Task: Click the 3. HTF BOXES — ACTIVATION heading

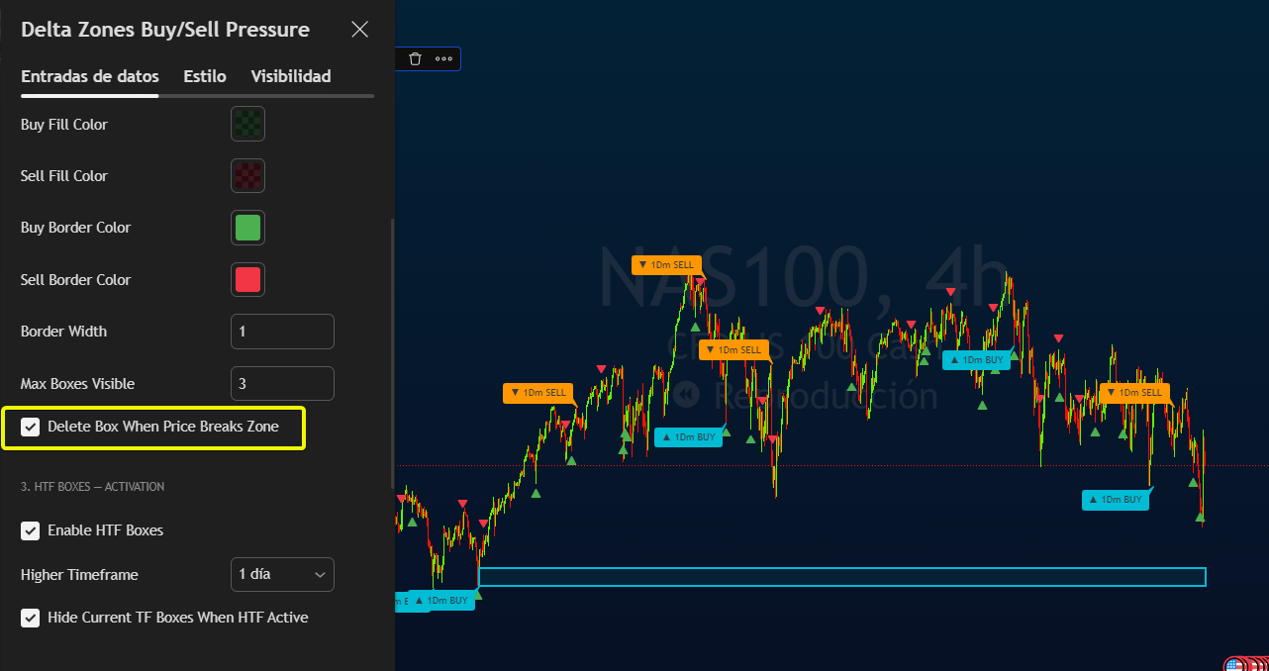Action: coord(93,487)
